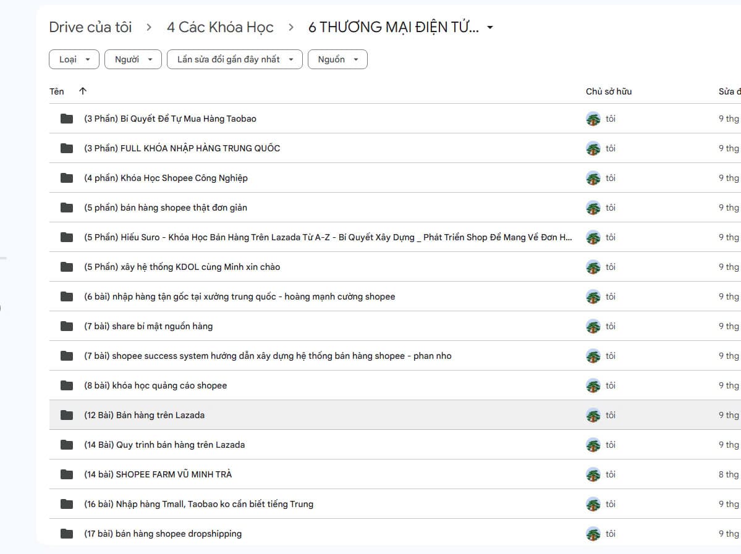The image size is (741, 554).
Task: Click folder icon for khóa học quảng cáo shopee
Action: (x=67, y=385)
